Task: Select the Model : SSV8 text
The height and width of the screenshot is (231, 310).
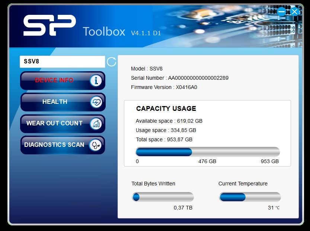Action: (147, 69)
